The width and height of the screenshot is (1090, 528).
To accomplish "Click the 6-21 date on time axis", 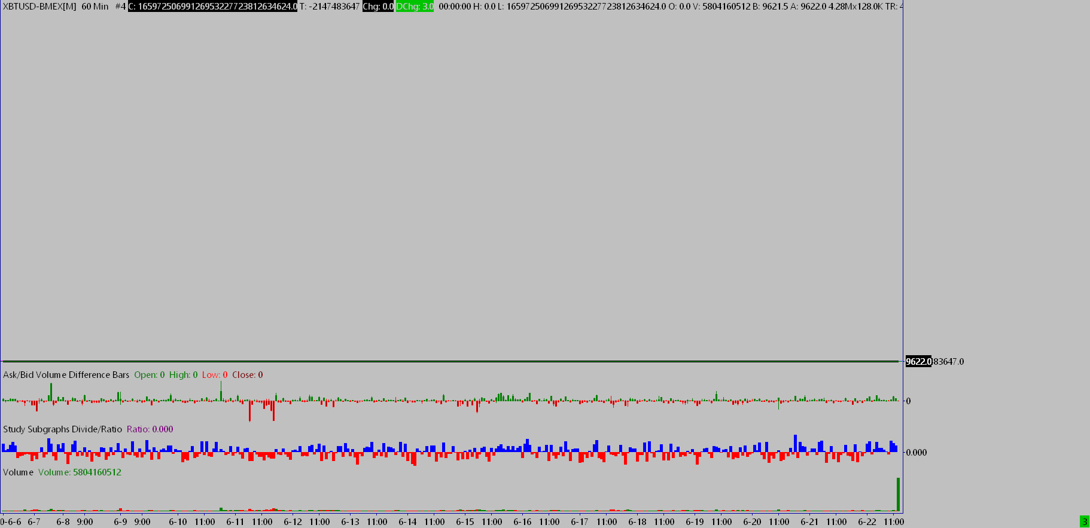I will [809, 521].
